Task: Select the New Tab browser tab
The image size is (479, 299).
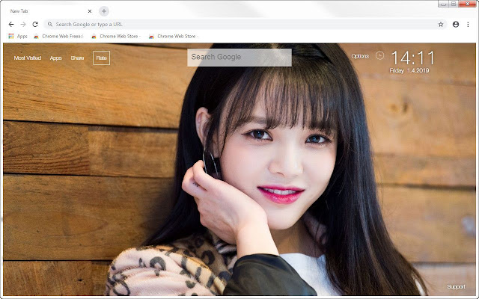Action: (49, 11)
